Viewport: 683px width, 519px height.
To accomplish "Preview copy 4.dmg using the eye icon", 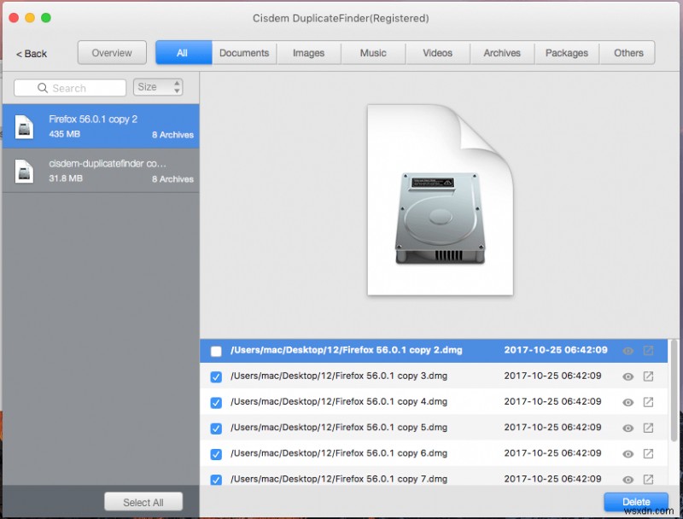I will pos(629,402).
